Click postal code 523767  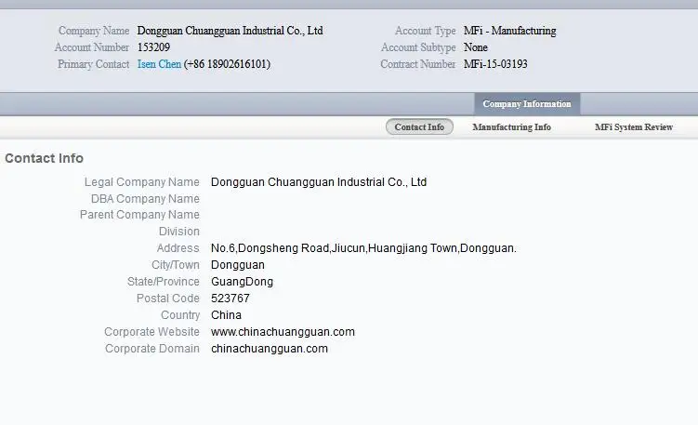pos(230,299)
